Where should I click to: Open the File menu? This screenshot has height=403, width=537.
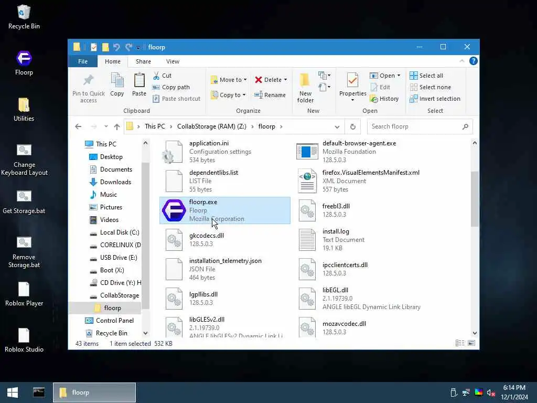click(x=83, y=61)
